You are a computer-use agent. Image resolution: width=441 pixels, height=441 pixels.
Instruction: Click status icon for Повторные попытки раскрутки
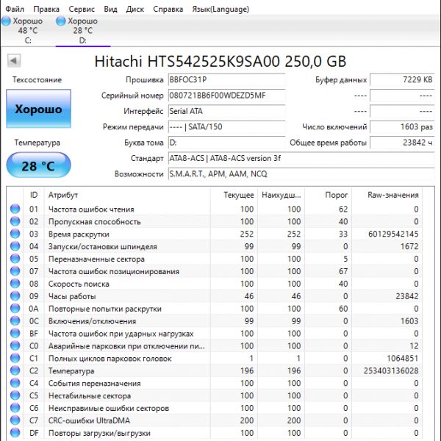point(15,309)
